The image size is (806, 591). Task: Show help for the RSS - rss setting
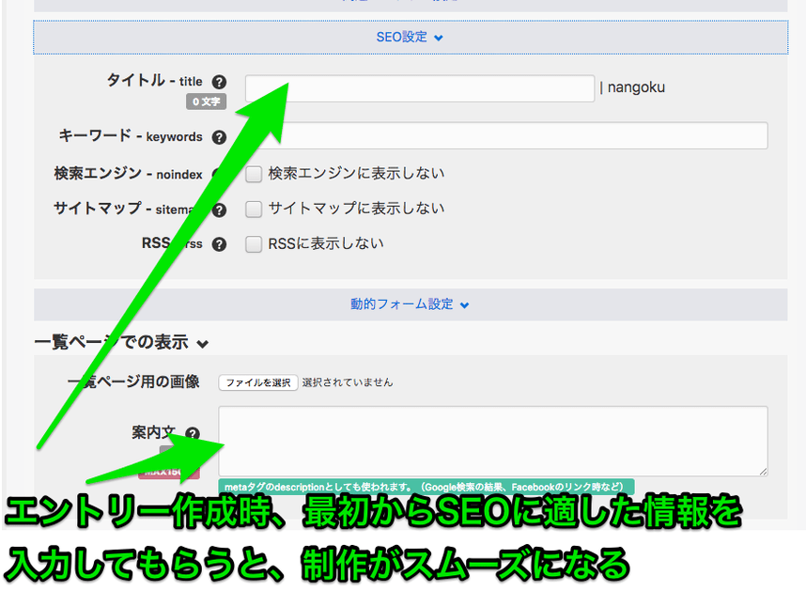pos(219,244)
